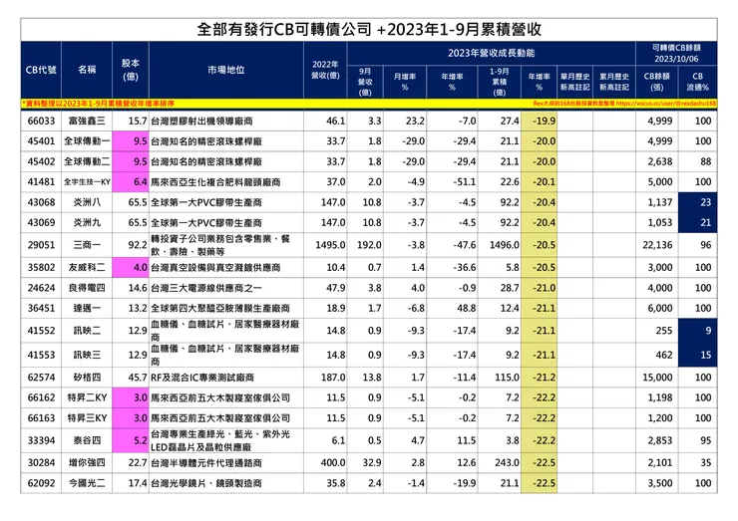Click the CB代號 column header
The width and height of the screenshot is (738, 521).
point(41,70)
